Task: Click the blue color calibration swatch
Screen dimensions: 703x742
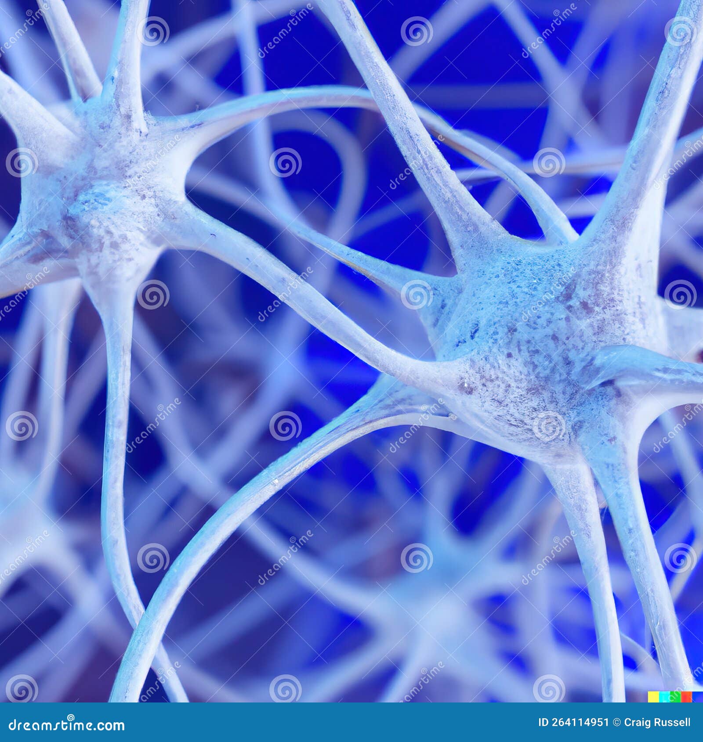Action: point(698,696)
